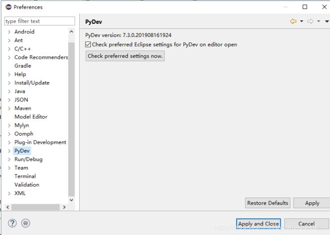Click the horizontal scrollbar thumb of tree
This screenshot has width=330, height=235.
(36, 207)
